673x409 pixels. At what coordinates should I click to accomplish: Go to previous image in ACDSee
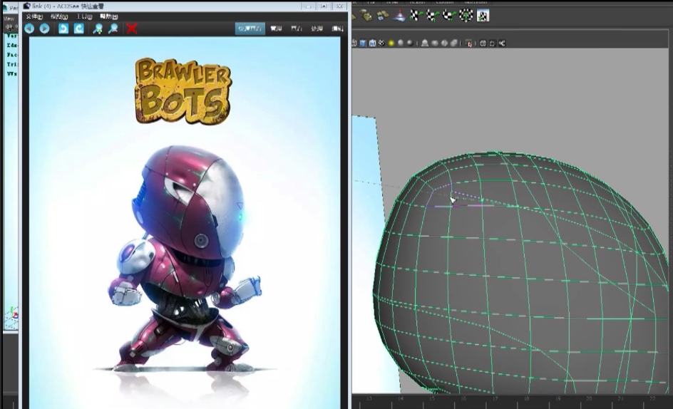[x=29, y=29]
